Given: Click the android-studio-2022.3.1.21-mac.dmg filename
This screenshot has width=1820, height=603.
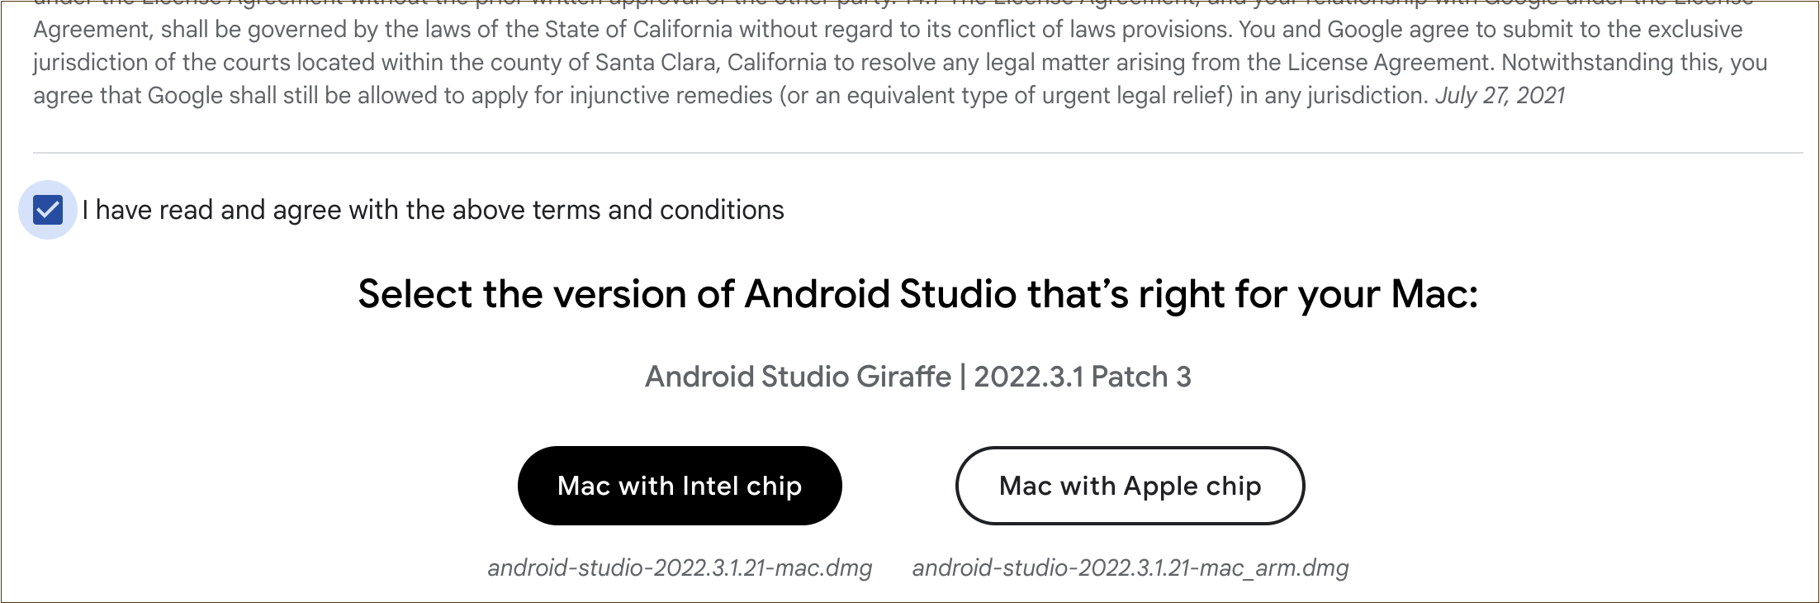Looking at the screenshot, I should 680,568.
